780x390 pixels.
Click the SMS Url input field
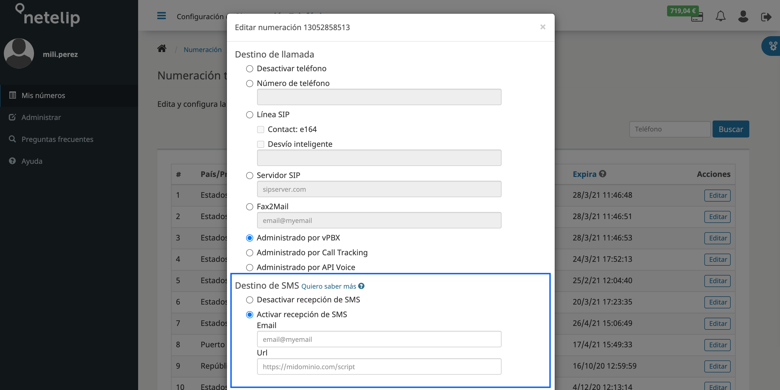pyautogui.click(x=379, y=366)
